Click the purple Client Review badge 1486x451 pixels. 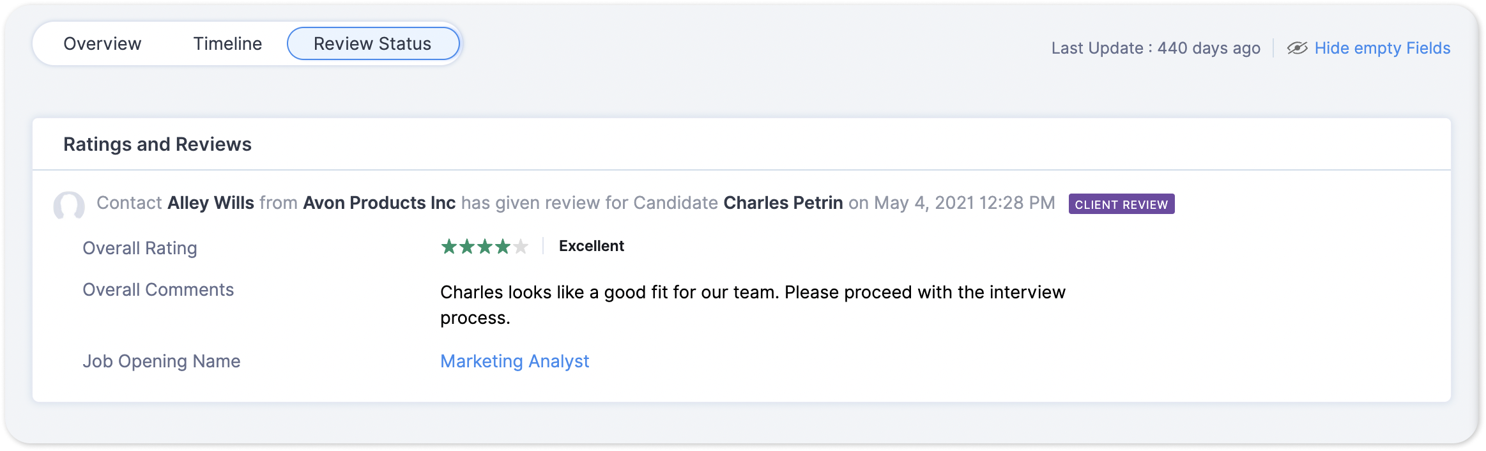pyautogui.click(x=1121, y=204)
